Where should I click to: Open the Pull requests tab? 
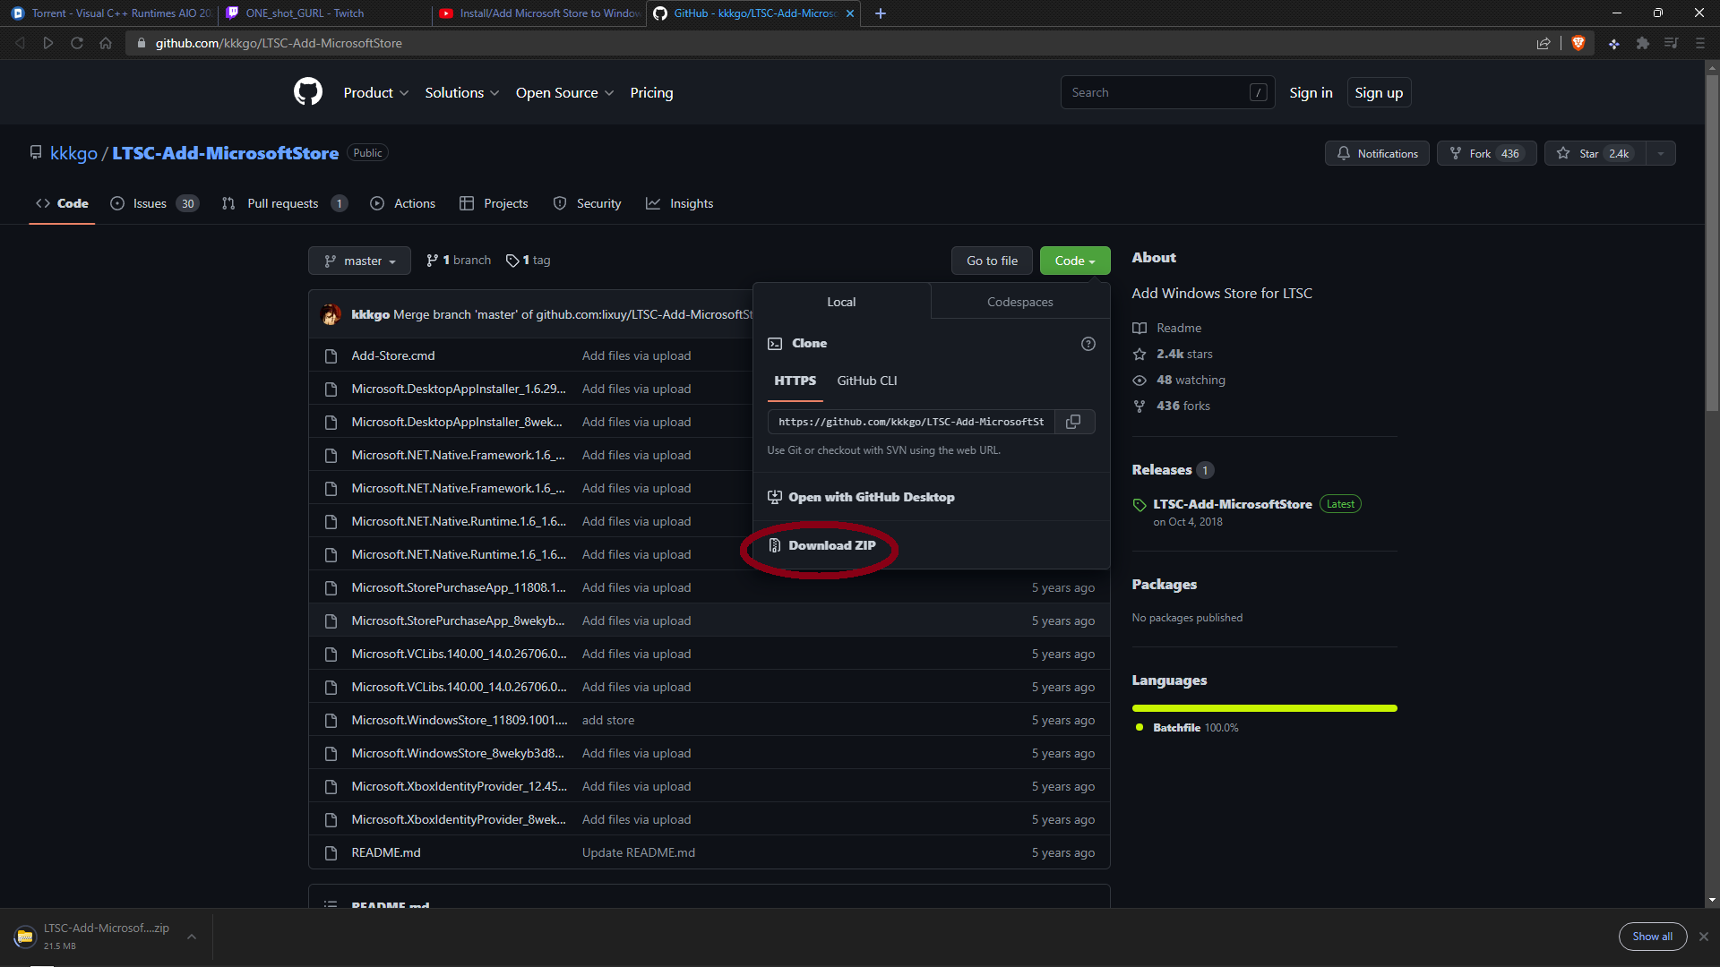(284, 204)
